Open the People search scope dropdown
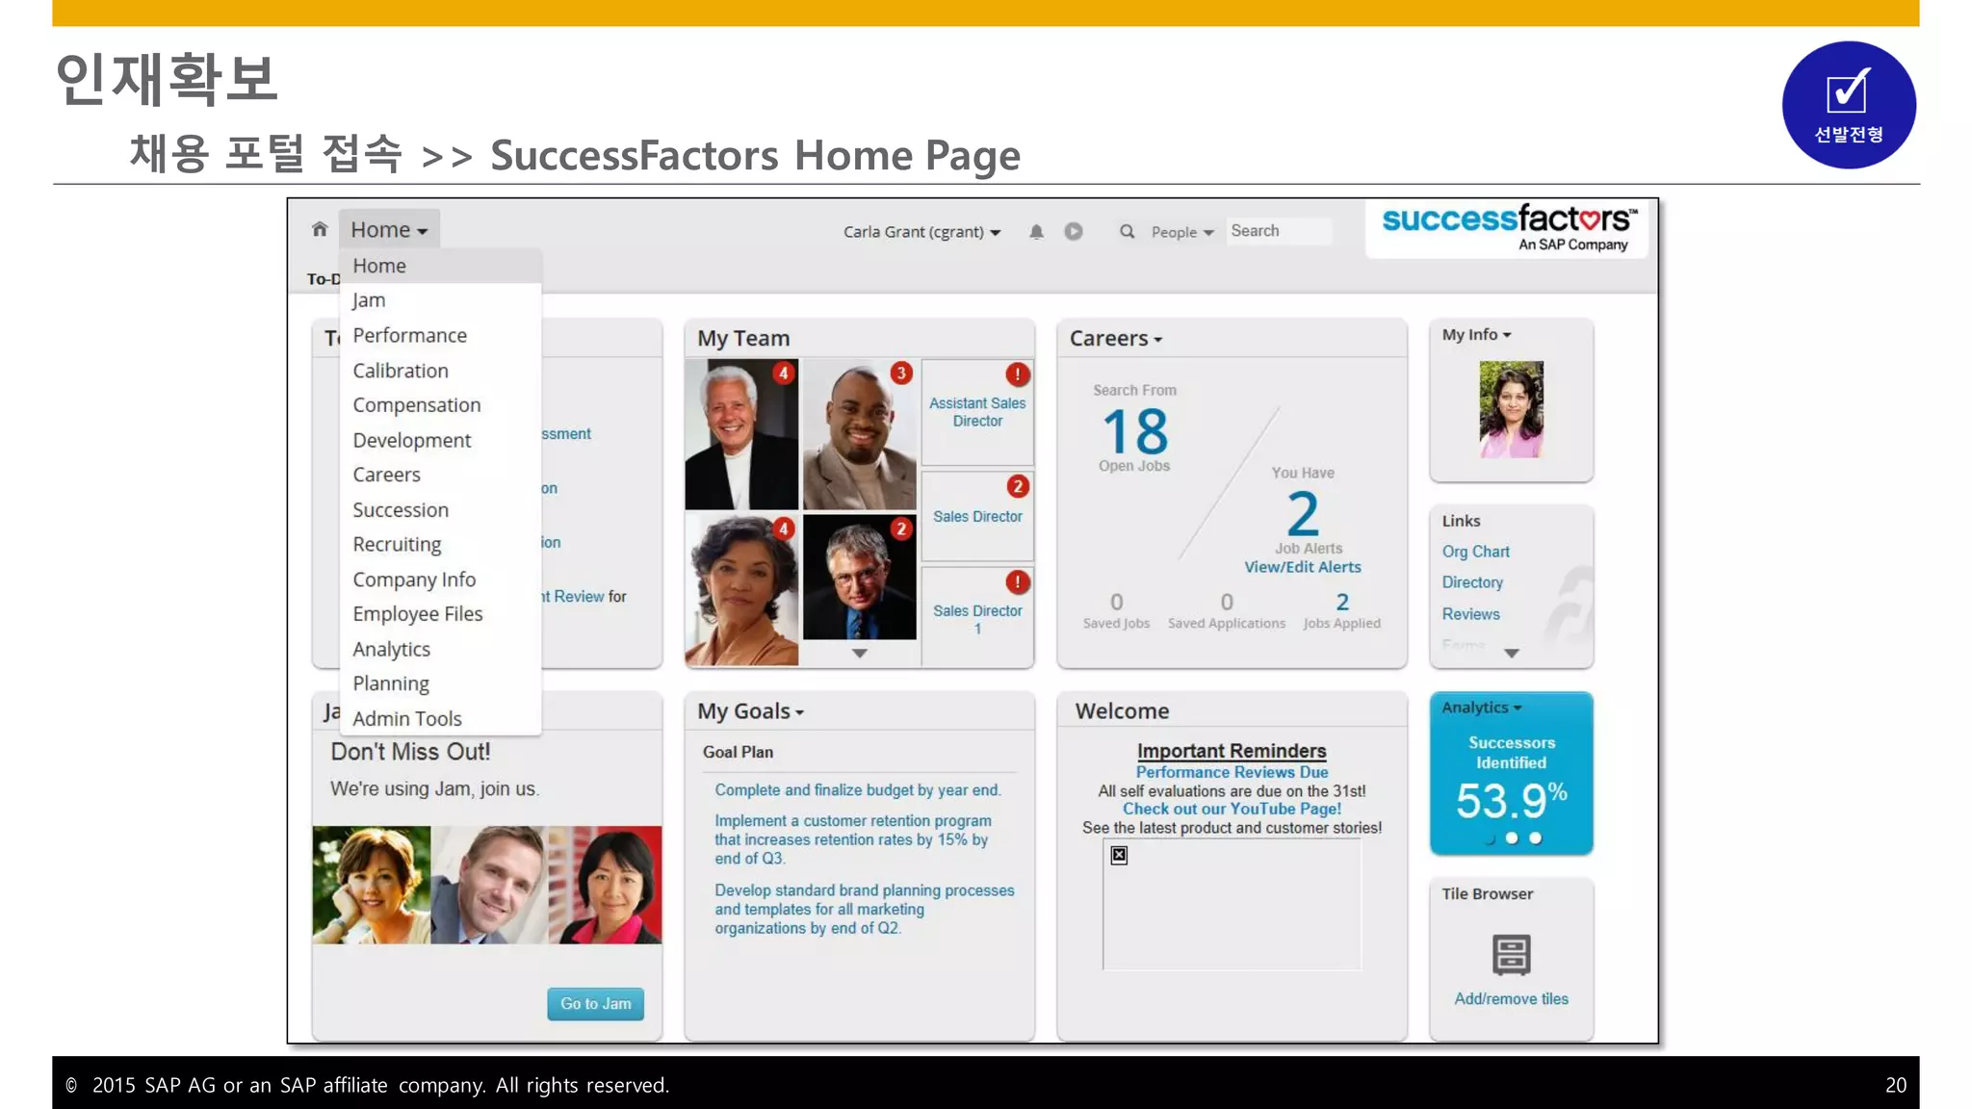 point(1181,232)
